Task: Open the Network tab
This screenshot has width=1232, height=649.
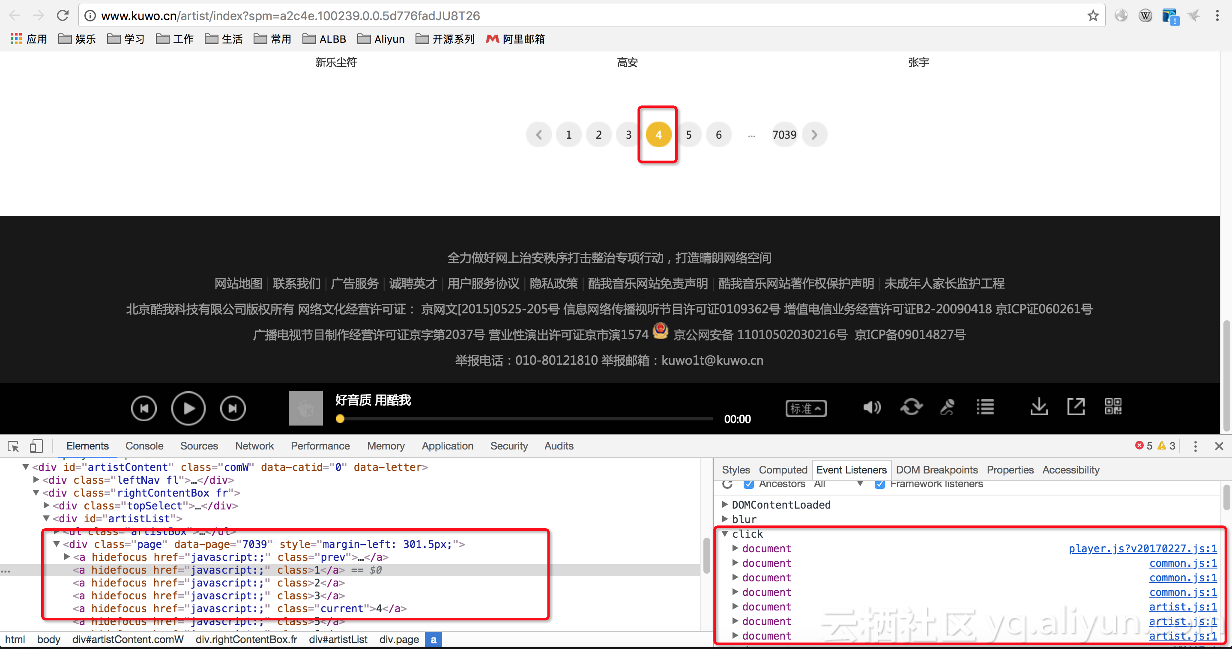Action: pyautogui.click(x=254, y=446)
